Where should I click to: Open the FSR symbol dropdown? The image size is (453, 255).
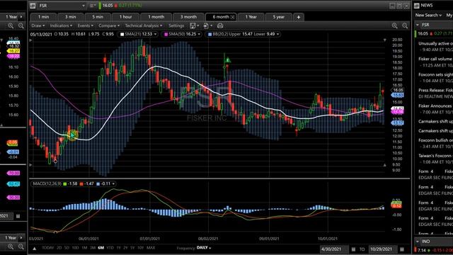tap(84, 6)
